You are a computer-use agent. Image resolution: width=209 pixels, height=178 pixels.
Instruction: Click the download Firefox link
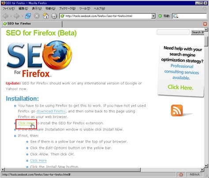(51, 111)
